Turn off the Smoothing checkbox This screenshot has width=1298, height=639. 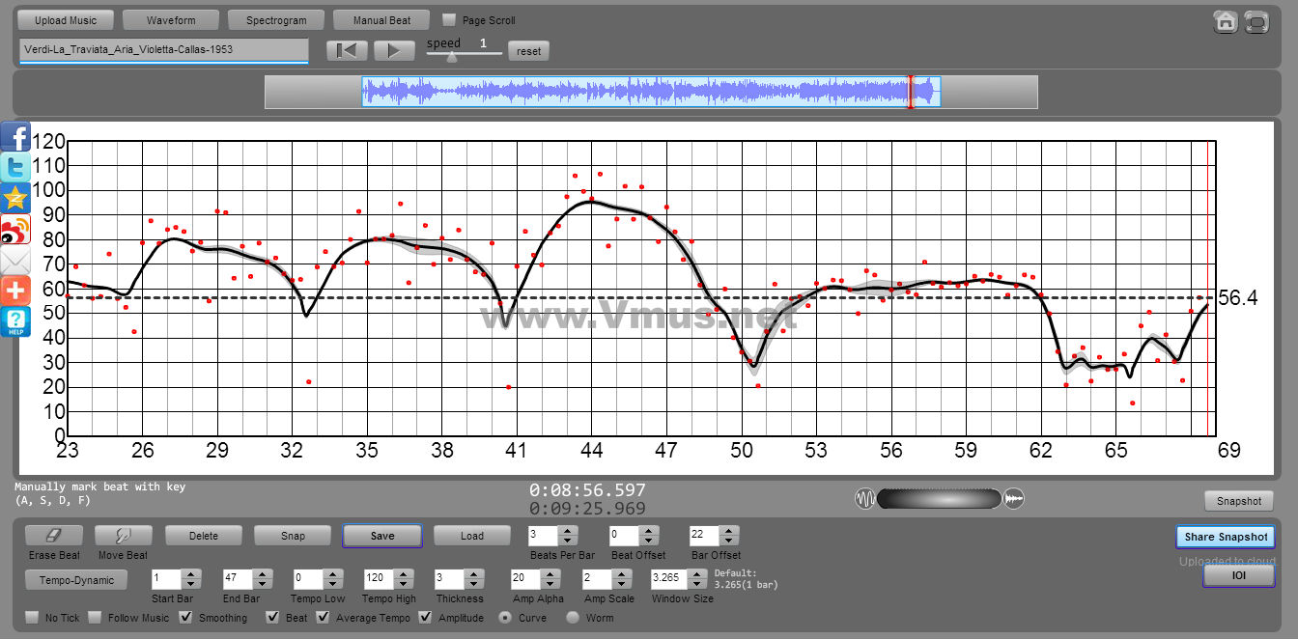(x=186, y=618)
